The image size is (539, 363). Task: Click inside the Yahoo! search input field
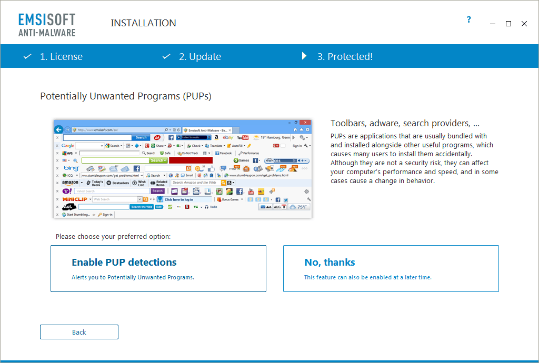coord(112,190)
